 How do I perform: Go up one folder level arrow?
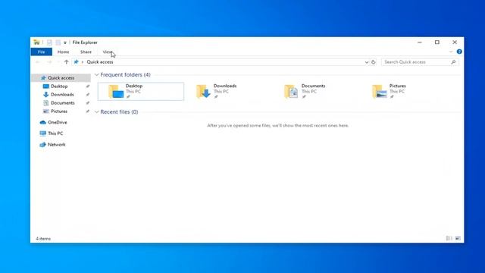coord(66,62)
